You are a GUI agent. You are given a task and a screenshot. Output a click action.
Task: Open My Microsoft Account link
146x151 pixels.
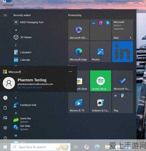point(30,87)
